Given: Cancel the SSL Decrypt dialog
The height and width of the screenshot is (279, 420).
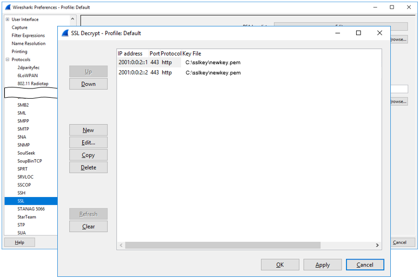Looking at the screenshot, I should [365, 264].
